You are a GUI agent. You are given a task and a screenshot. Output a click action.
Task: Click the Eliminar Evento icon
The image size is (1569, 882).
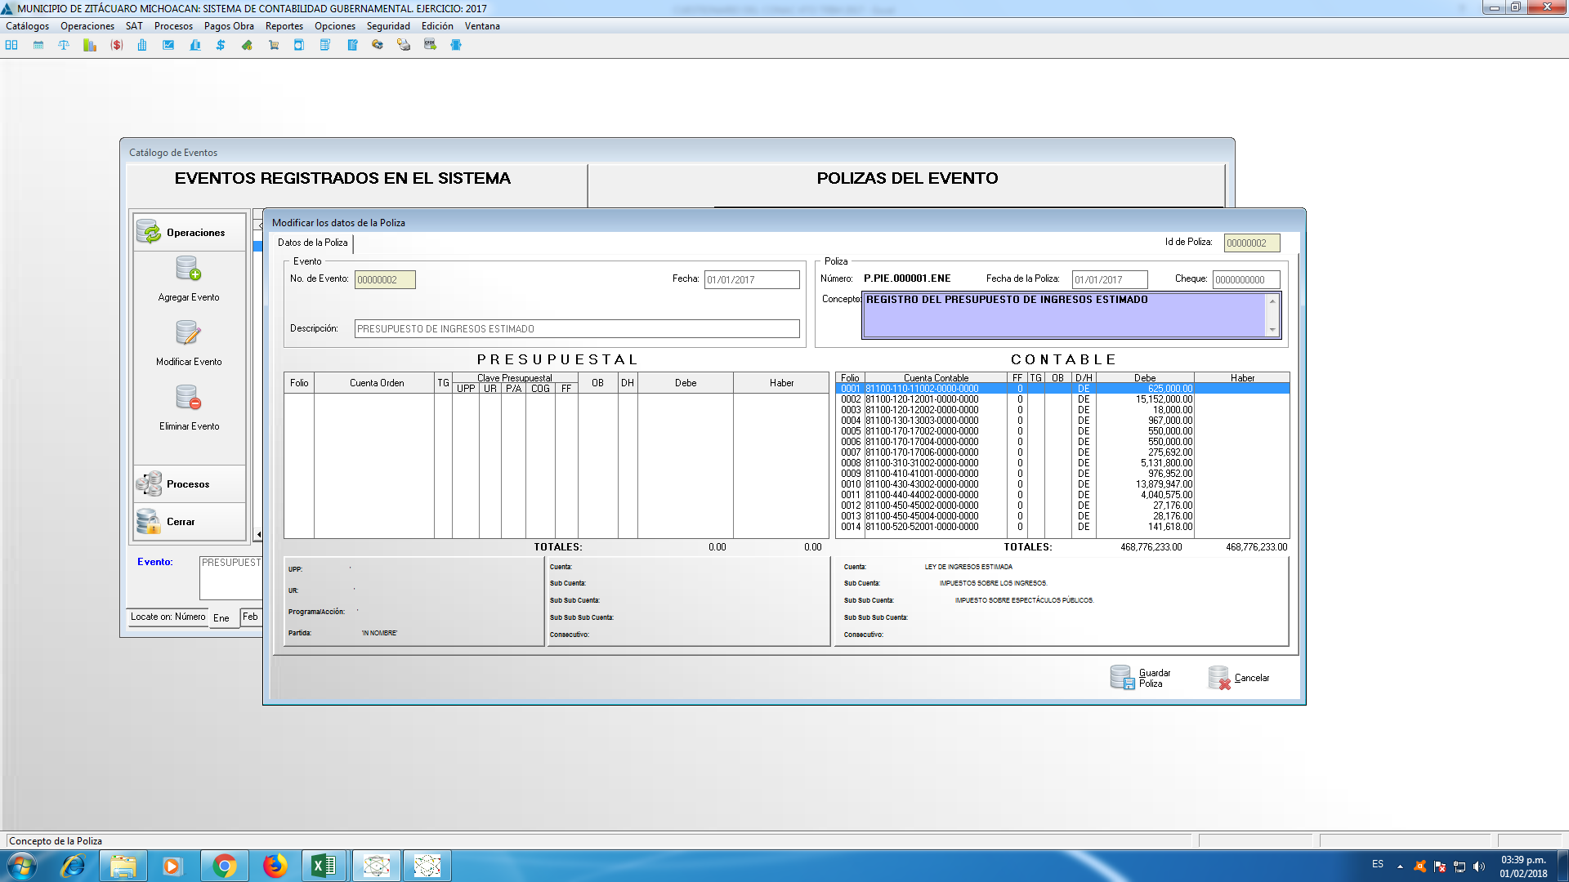pyautogui.click(x=189, y=398)
